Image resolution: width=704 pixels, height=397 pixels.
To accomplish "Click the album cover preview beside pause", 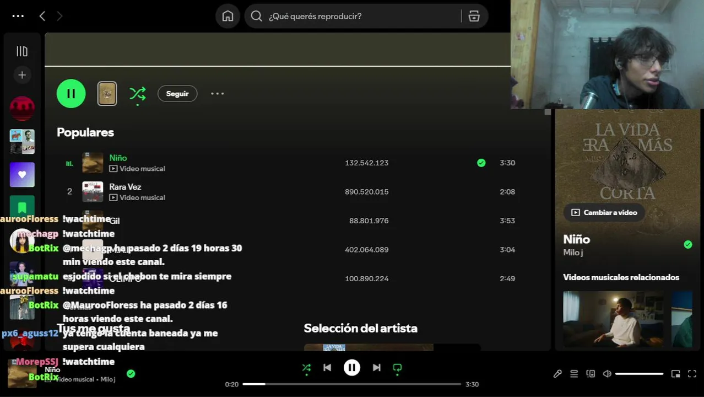I will [107, 94].
